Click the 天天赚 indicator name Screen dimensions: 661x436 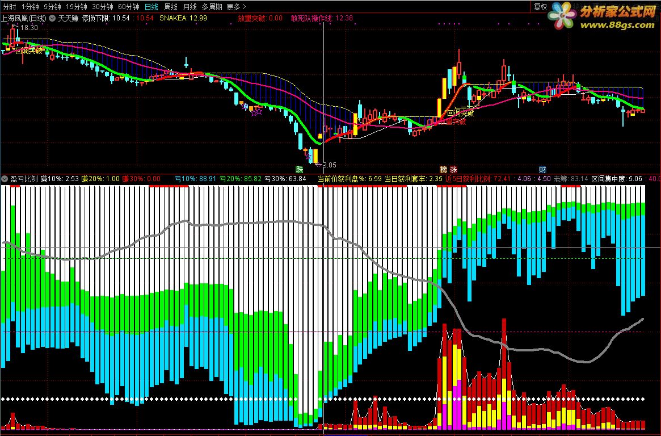point(68,18)
